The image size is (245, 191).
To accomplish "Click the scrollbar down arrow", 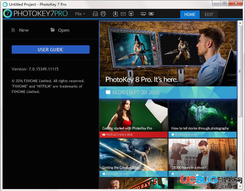I will [240, 186].
